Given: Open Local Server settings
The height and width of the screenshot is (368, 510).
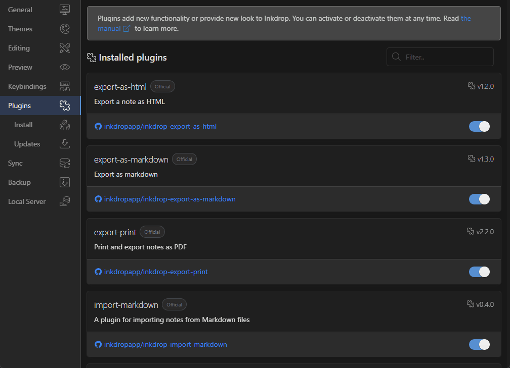Looking at the screenshot, I should click(40, 201).
